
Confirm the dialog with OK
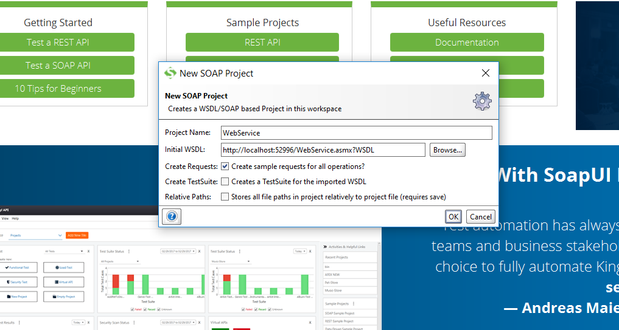(x=453, y=216)
